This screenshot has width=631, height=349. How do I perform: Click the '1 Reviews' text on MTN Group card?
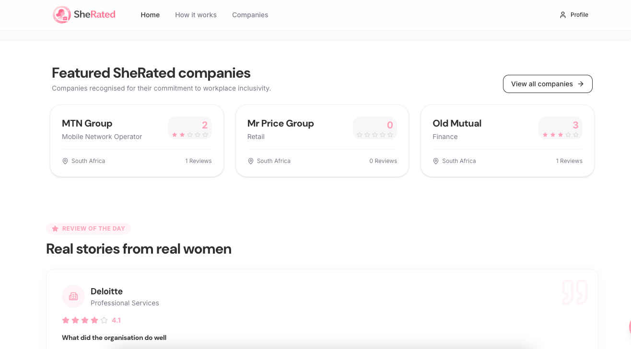[x=199, y=161]
